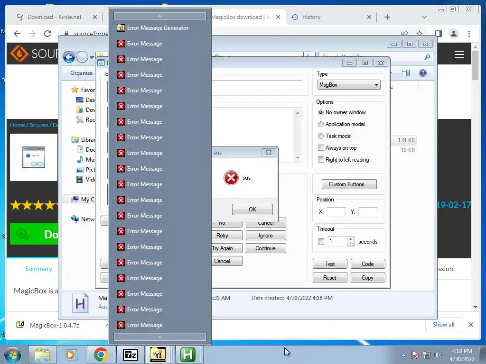
Task: Click the Try Again button option
Action: (226, 248)
